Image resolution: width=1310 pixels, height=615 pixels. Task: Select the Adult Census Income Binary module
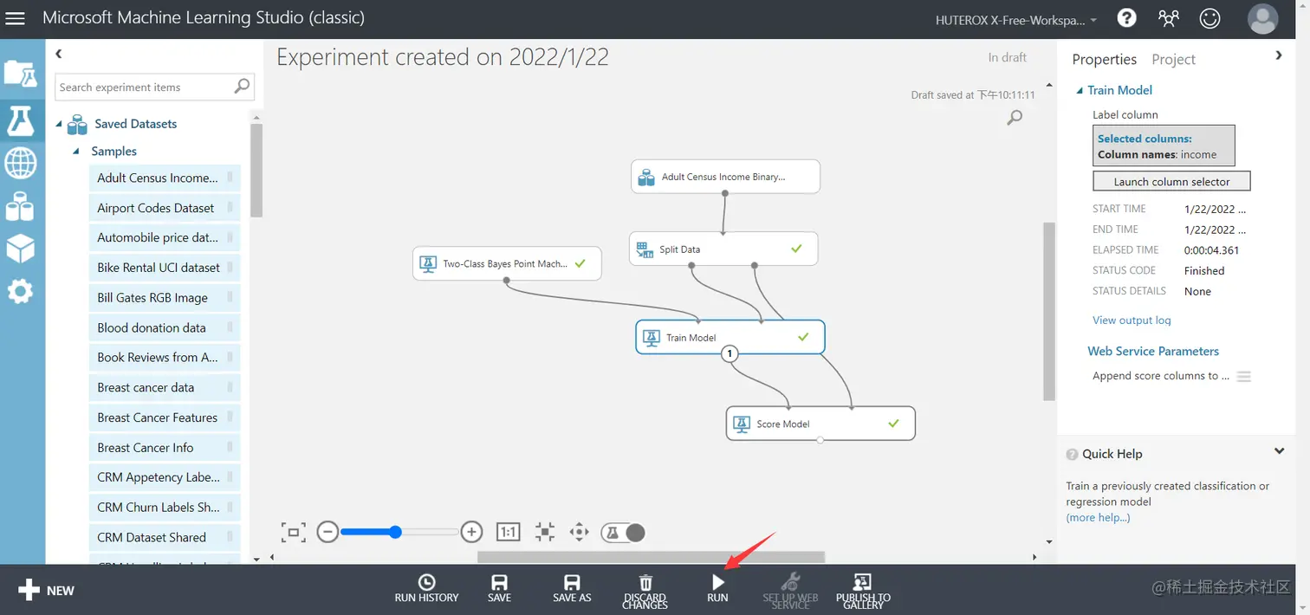(725, 177)
